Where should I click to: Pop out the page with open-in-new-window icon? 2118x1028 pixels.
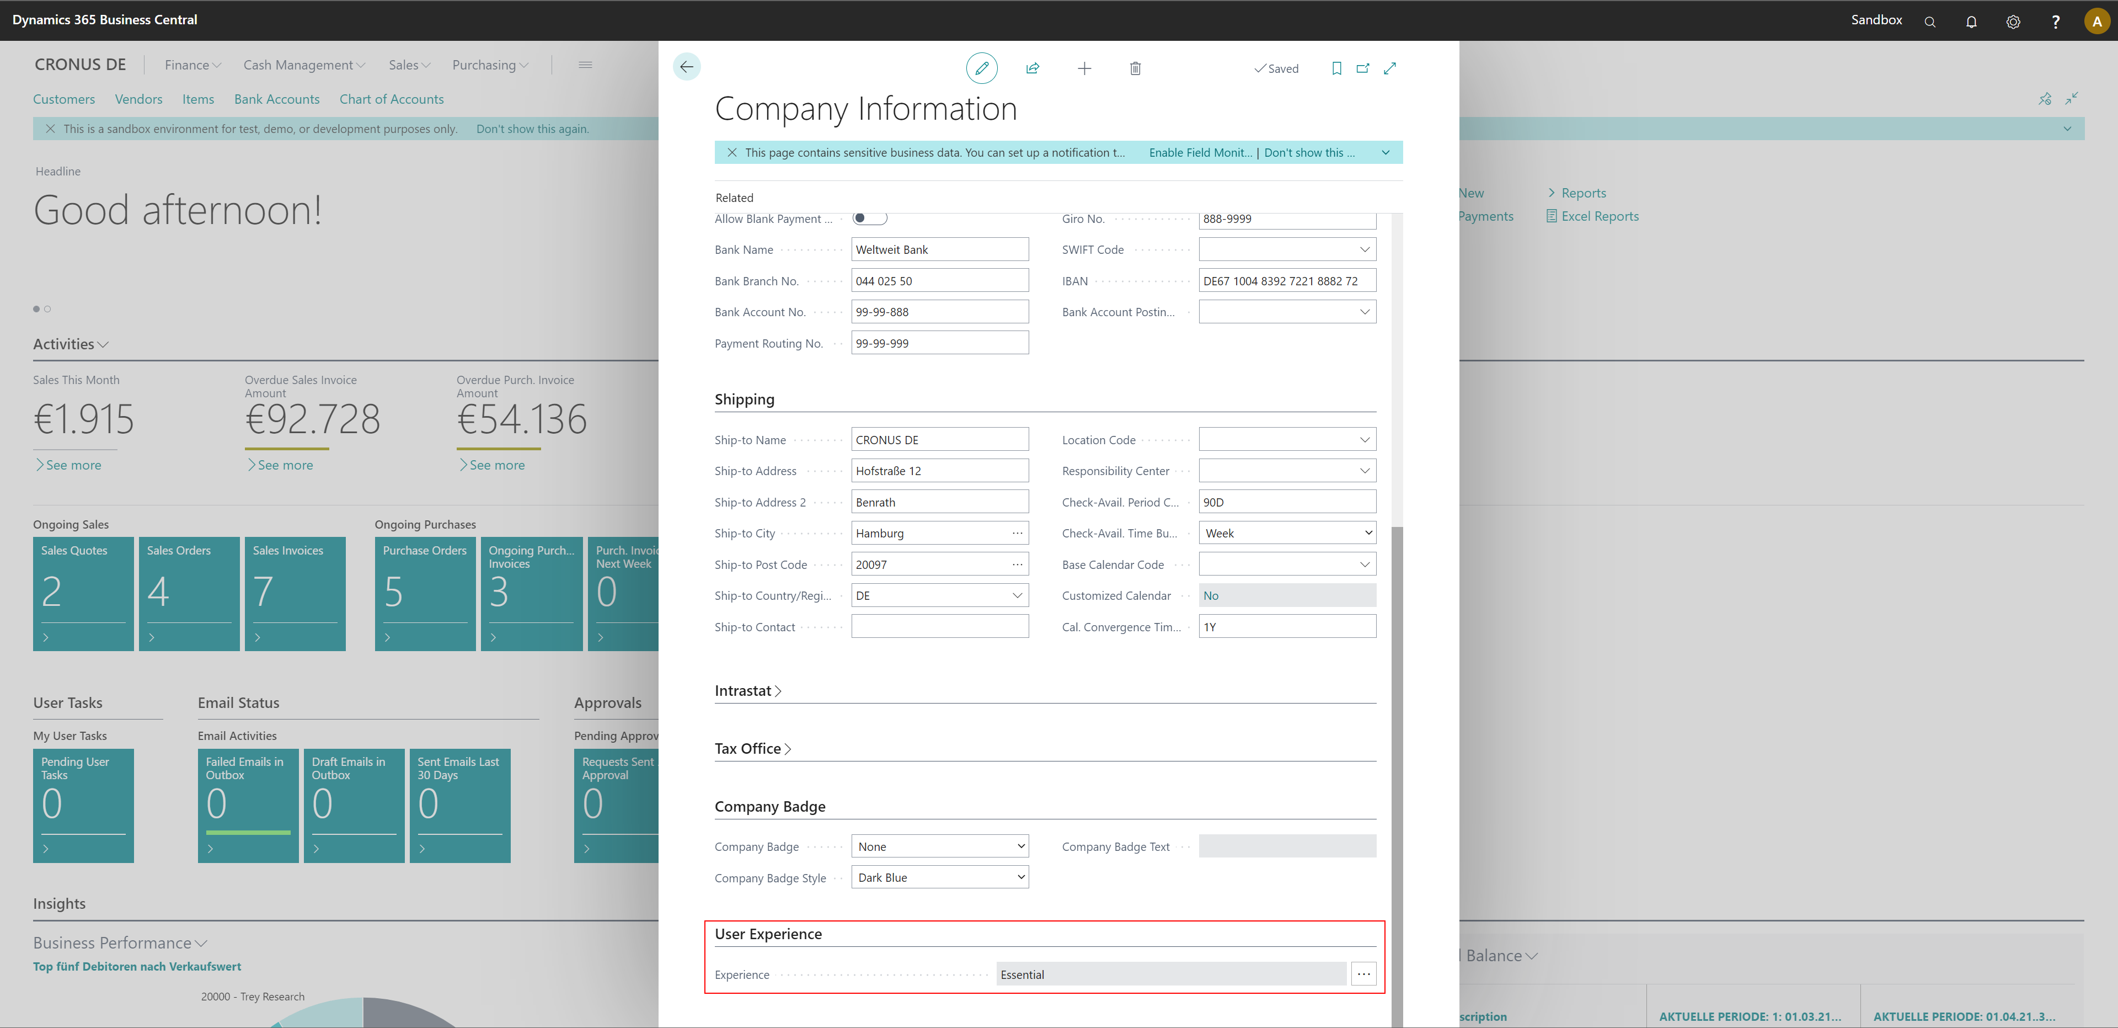[x=1362, y=68]
